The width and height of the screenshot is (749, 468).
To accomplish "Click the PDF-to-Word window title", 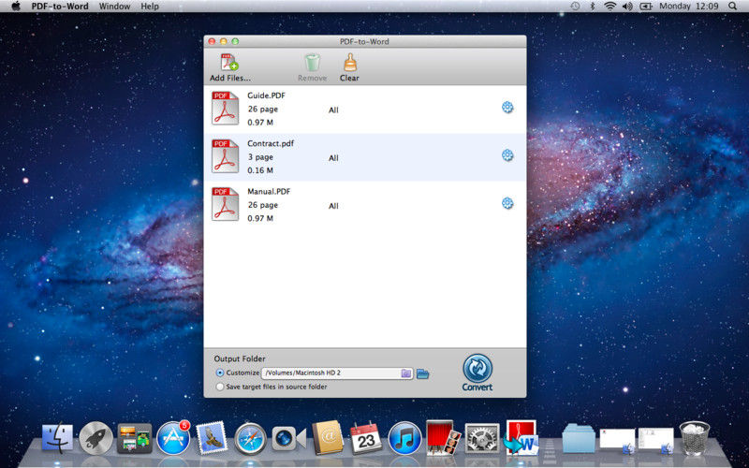I will (x=364, y=41).
